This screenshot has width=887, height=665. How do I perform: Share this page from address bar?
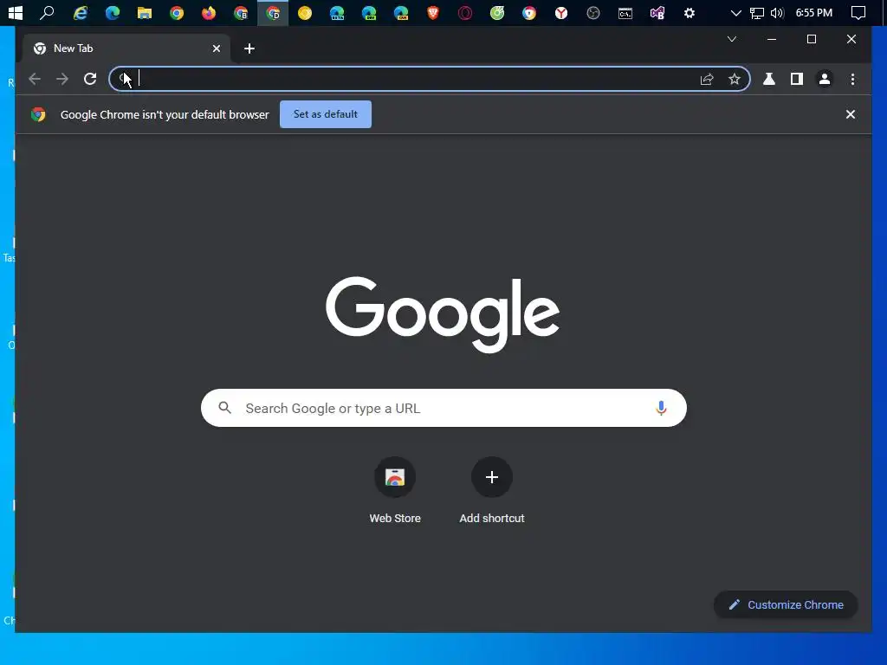point(707,79)
